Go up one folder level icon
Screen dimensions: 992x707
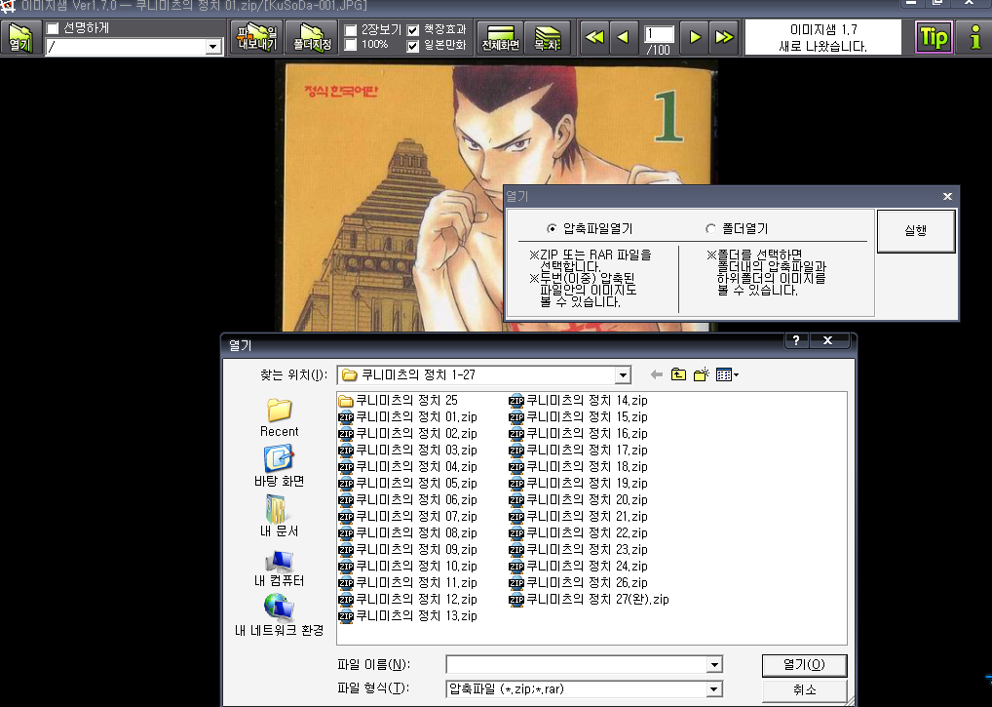678,374
